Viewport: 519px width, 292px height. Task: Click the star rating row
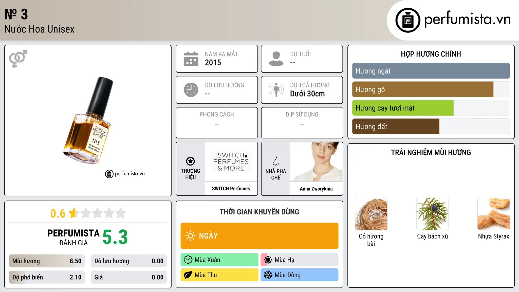pos(97,213)
